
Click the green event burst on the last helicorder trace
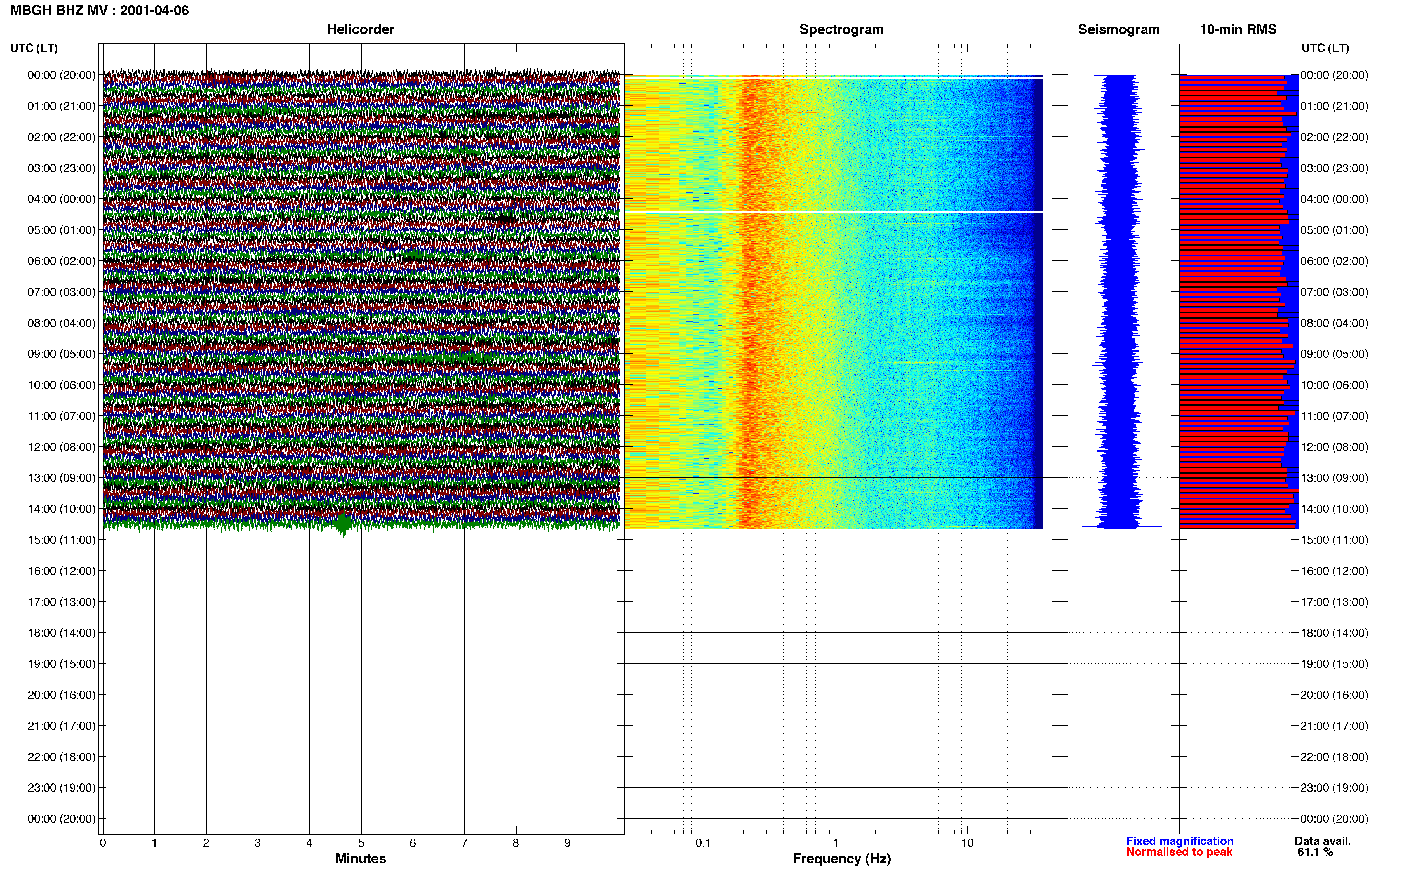[343, 524]
